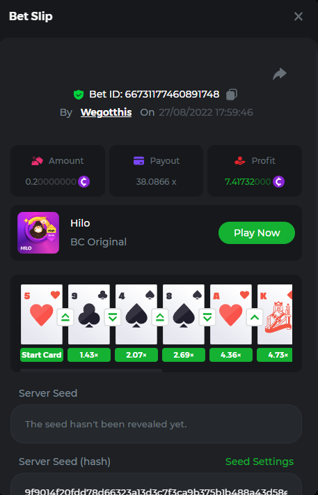Screen dimensions: 318x495
Task: Click the Profit currency coin icon
Action: [278, 181]
